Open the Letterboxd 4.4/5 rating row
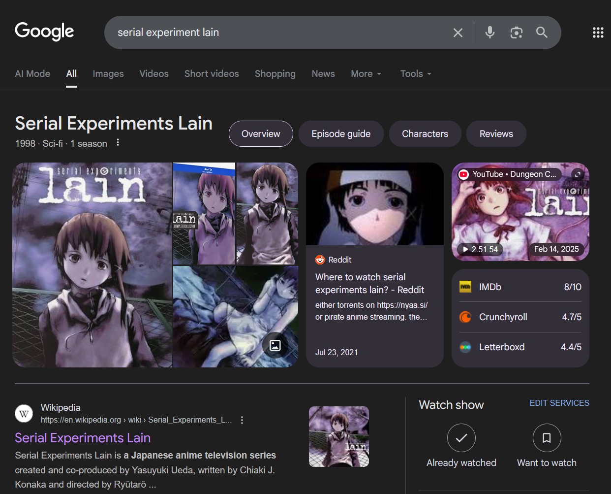The width and height of the screenshot is (611, 494). point(520,347)
